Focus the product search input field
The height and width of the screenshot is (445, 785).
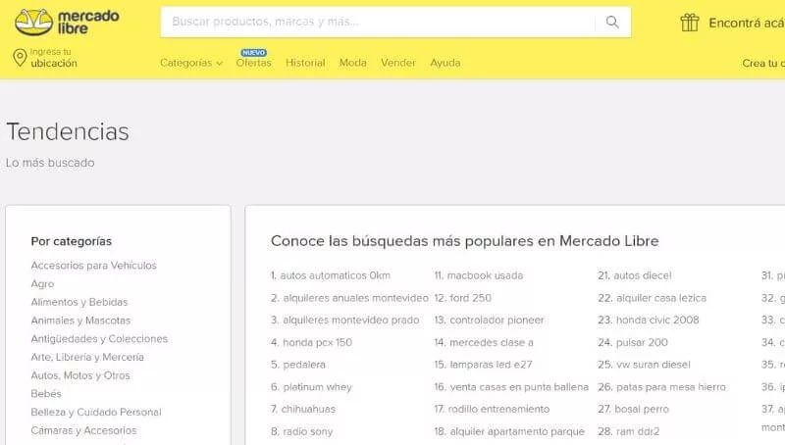coord(378,22)
